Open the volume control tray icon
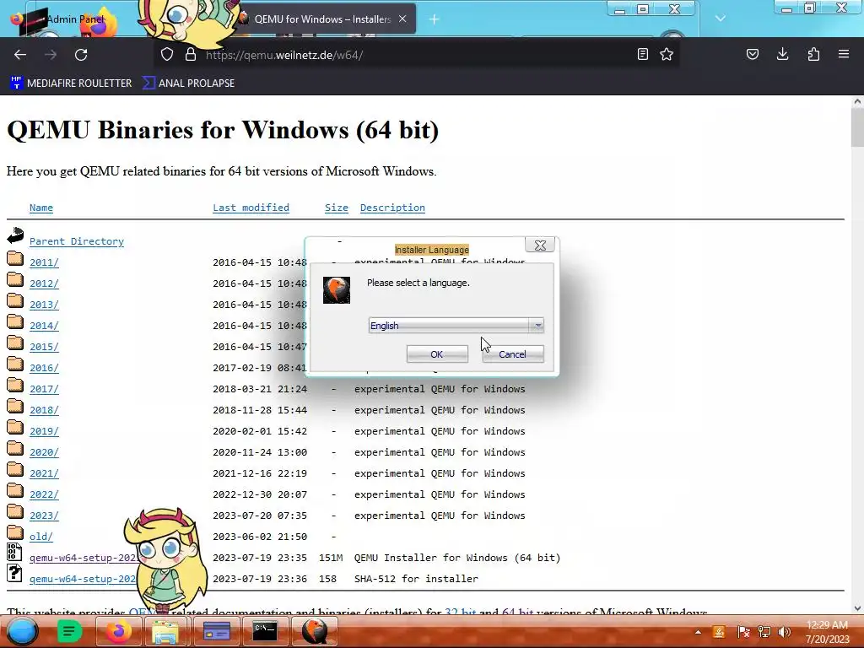Viewport: 864px width, 648px height. point(784,632)
